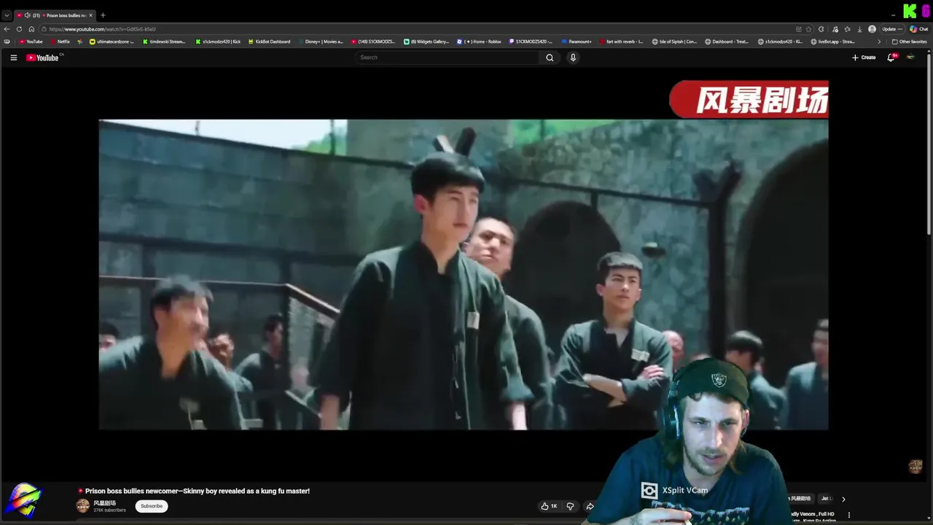Image resolution: width=933 pixels, height=525 pixels.
Task: Open the browser favorites list icon
Action: (x=847, y=29)
